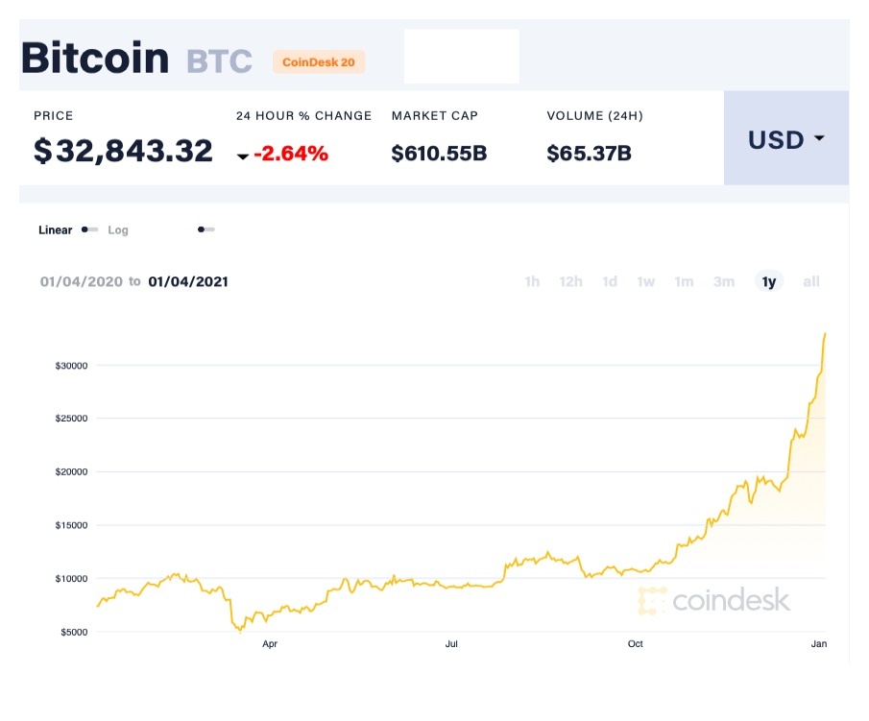
Task: Show the 1m price range
Action: coord(684,281)
